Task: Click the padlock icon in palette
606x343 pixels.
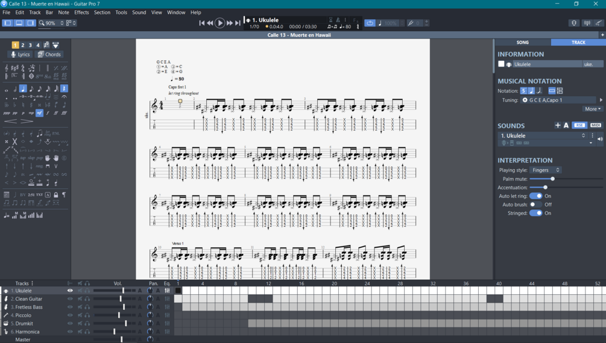Action: [56, 194]
